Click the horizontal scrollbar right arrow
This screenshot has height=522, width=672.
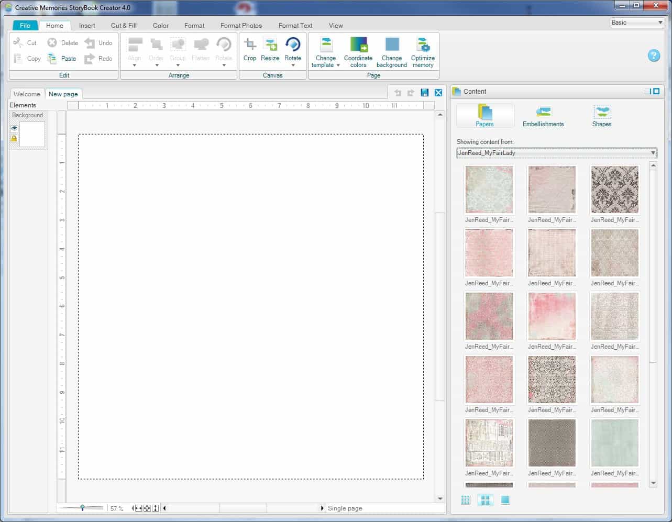(322, 508)
